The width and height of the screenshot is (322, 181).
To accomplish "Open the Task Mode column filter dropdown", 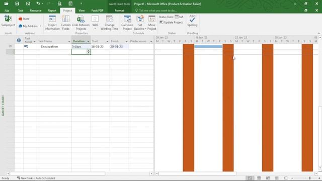I will (x=34, y=42).
